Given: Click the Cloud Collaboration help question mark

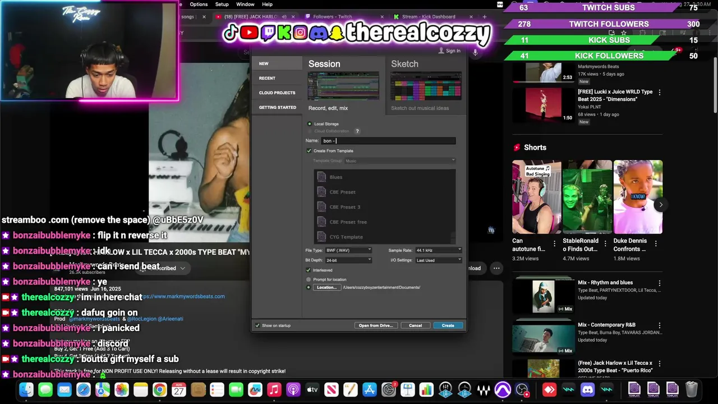Looking at the screenshot, I should click(357, 131).
